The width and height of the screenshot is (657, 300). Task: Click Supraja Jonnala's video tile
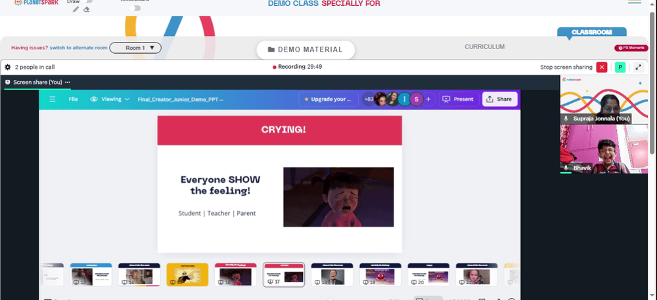point(604,100)
